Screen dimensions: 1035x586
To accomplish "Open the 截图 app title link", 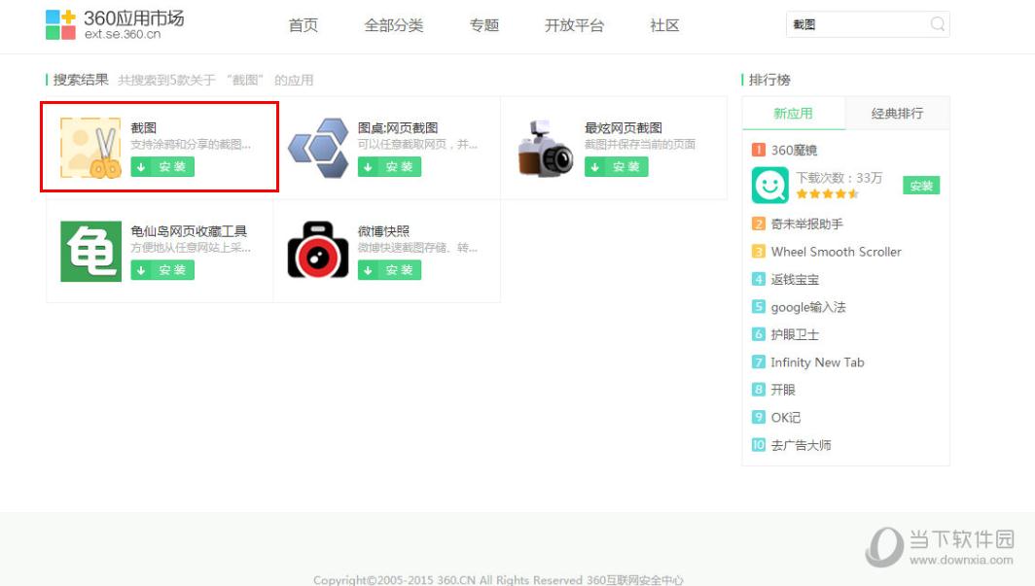I will click(x=143, y=128).
